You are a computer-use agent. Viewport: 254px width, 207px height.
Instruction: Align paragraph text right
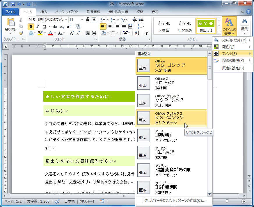click(117, 26)
